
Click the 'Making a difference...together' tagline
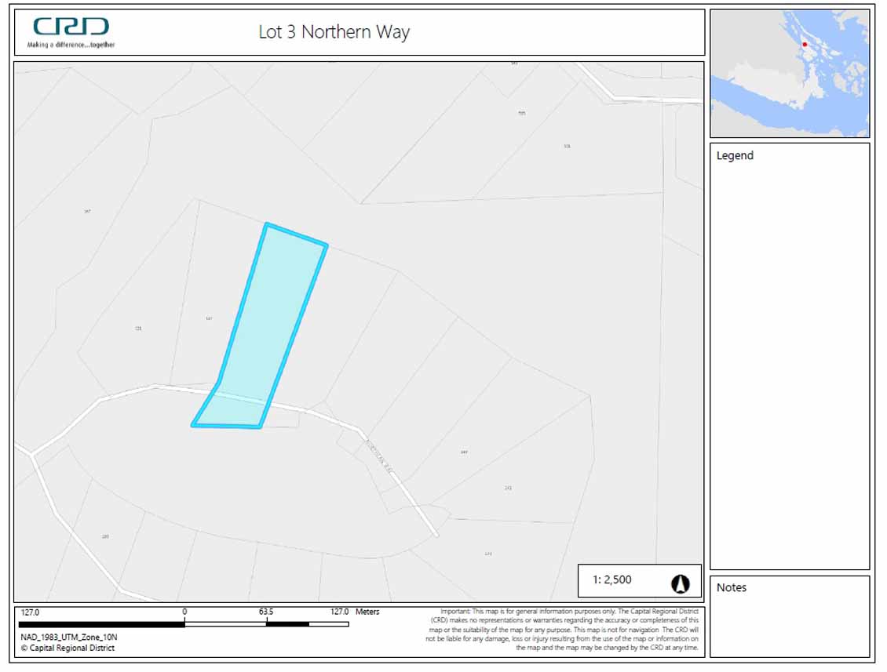71,45
